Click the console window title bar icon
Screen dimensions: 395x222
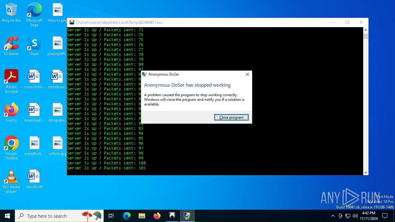coord(72,23)
